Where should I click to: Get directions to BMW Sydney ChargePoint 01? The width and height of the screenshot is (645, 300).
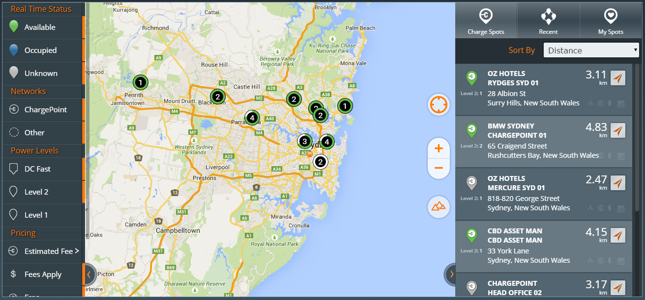(x=618, y=130)
